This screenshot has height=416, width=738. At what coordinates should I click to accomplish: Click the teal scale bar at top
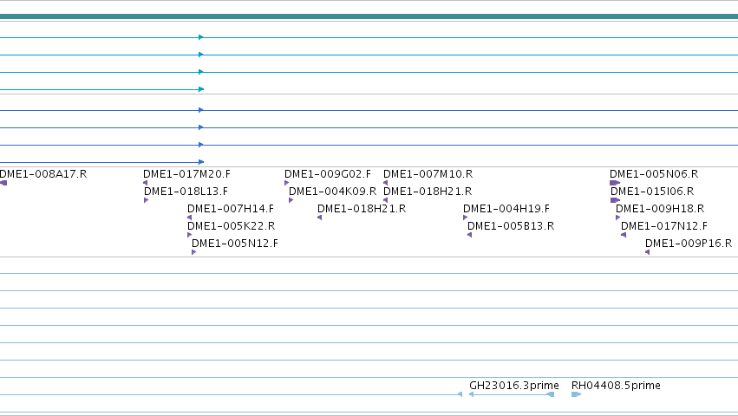tap(369, 16)
